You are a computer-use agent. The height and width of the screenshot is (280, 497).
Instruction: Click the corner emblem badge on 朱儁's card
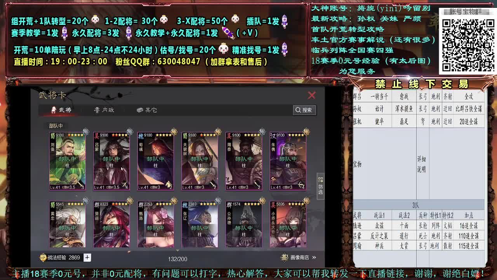coord(306,132)
